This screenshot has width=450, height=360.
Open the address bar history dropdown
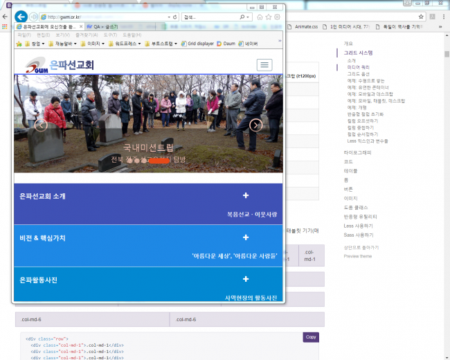coord(169,17)
